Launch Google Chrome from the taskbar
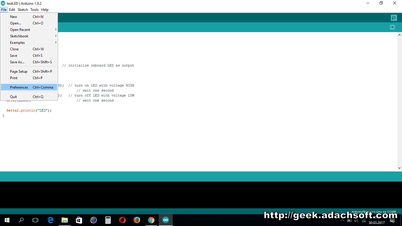This screenshot has height=226, width=402. pos(151,220)
